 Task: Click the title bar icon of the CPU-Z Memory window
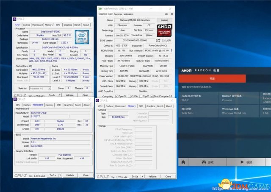pyautogui.click(x=97, y=100)
